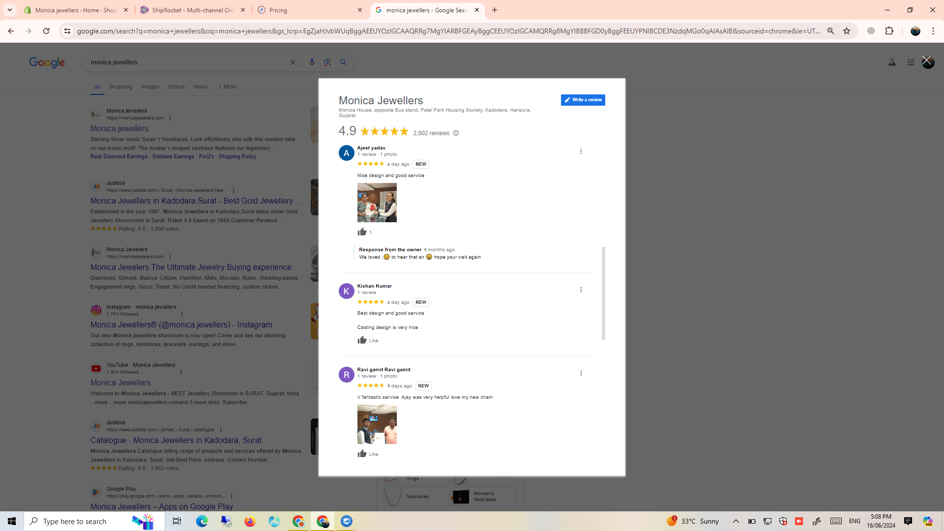The image size is (944, 531).
Task: Click the Google search magnifier button
Action: point(344,62)
